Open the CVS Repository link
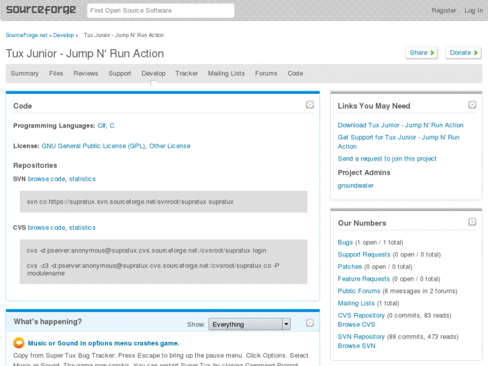488x366 pixels. (x=361, y=315)
